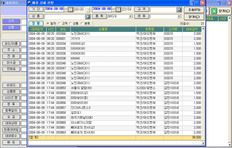Click the 분류명 column header
The height and width of the screenshot is (148, 232).
(150, 29)
